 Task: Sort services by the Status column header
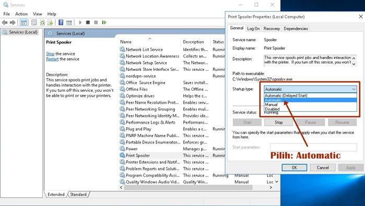218,42
